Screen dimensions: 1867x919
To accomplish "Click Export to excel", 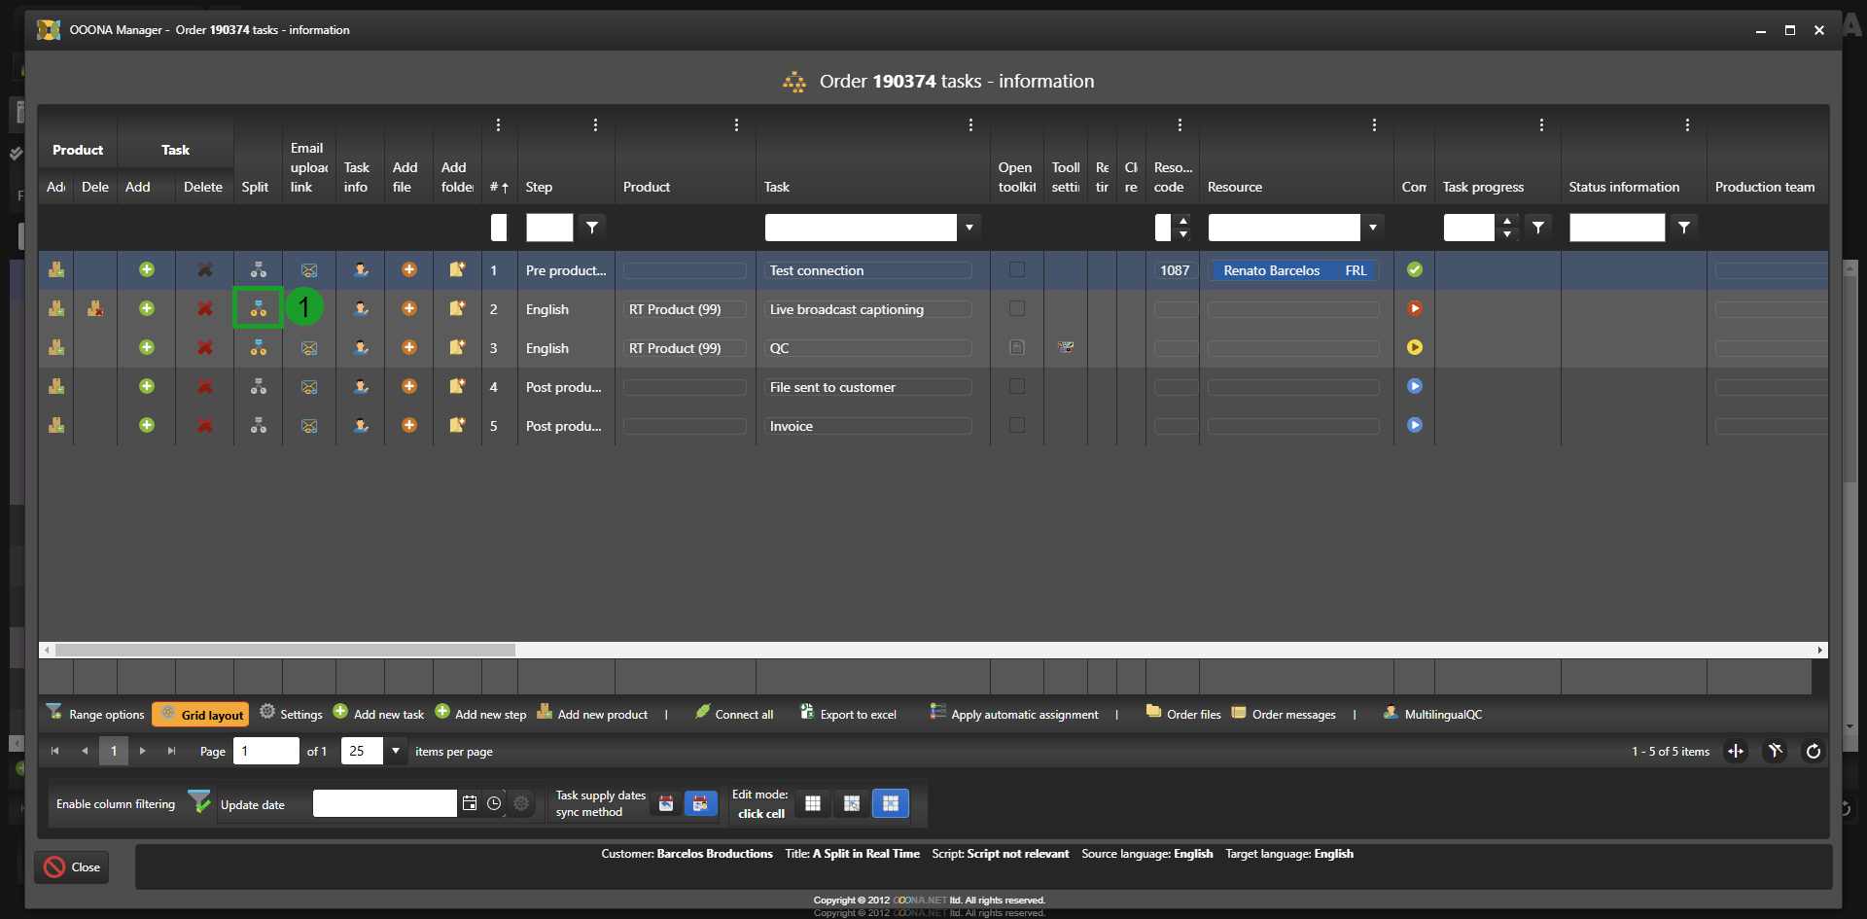I will (x=848, y=715).
